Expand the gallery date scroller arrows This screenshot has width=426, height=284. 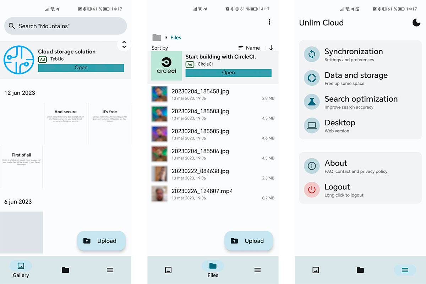click(x=124, y=45)
